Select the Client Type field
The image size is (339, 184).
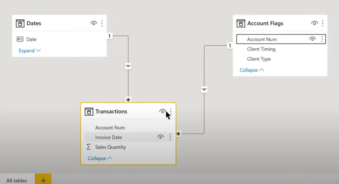pos(259,59)
